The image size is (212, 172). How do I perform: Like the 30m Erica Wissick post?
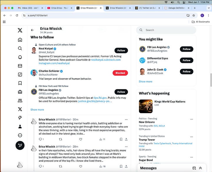81,139
